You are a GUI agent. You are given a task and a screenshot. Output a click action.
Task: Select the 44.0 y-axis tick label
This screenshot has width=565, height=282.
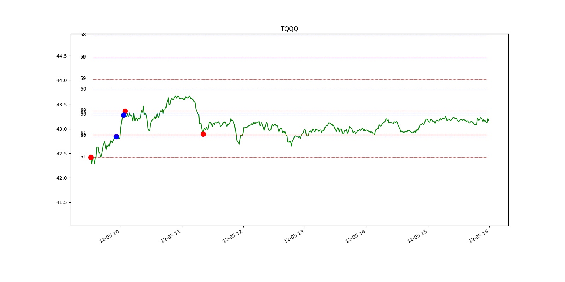click(x=61, y=81)
